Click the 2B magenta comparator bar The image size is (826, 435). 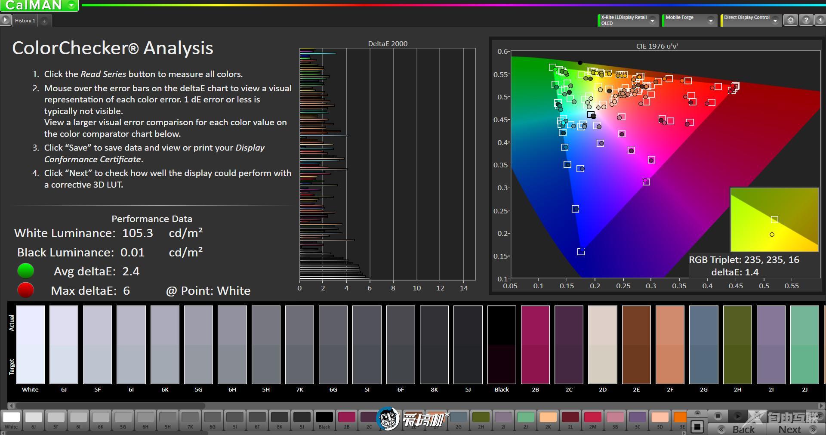tap(535, 345)
